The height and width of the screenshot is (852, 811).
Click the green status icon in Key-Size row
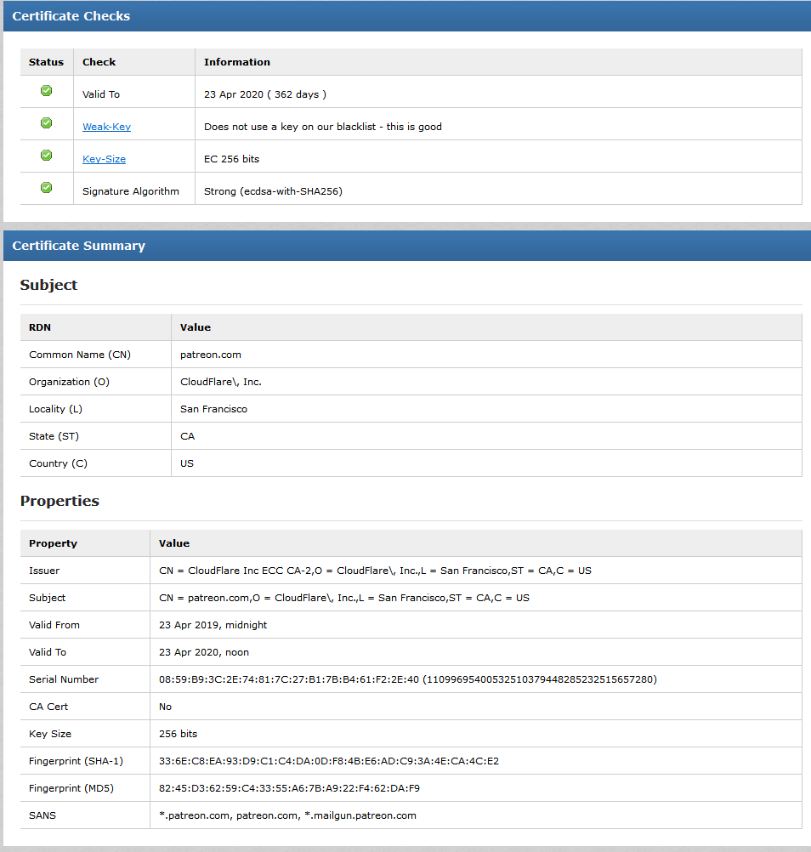(x=47, y=156)
